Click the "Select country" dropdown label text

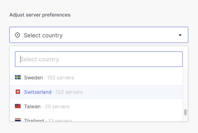(43, 35)
